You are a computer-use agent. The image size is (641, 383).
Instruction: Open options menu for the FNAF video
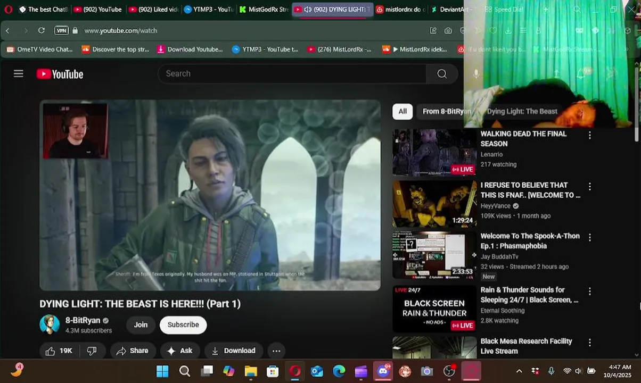[589, 187]
